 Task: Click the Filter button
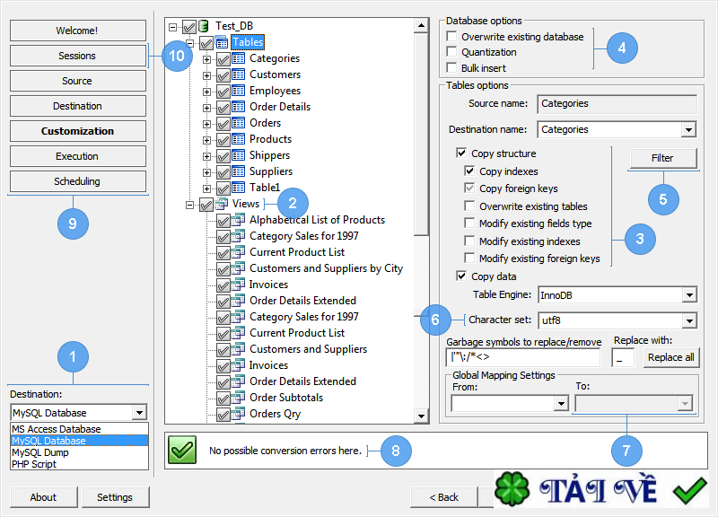point(663,157)
